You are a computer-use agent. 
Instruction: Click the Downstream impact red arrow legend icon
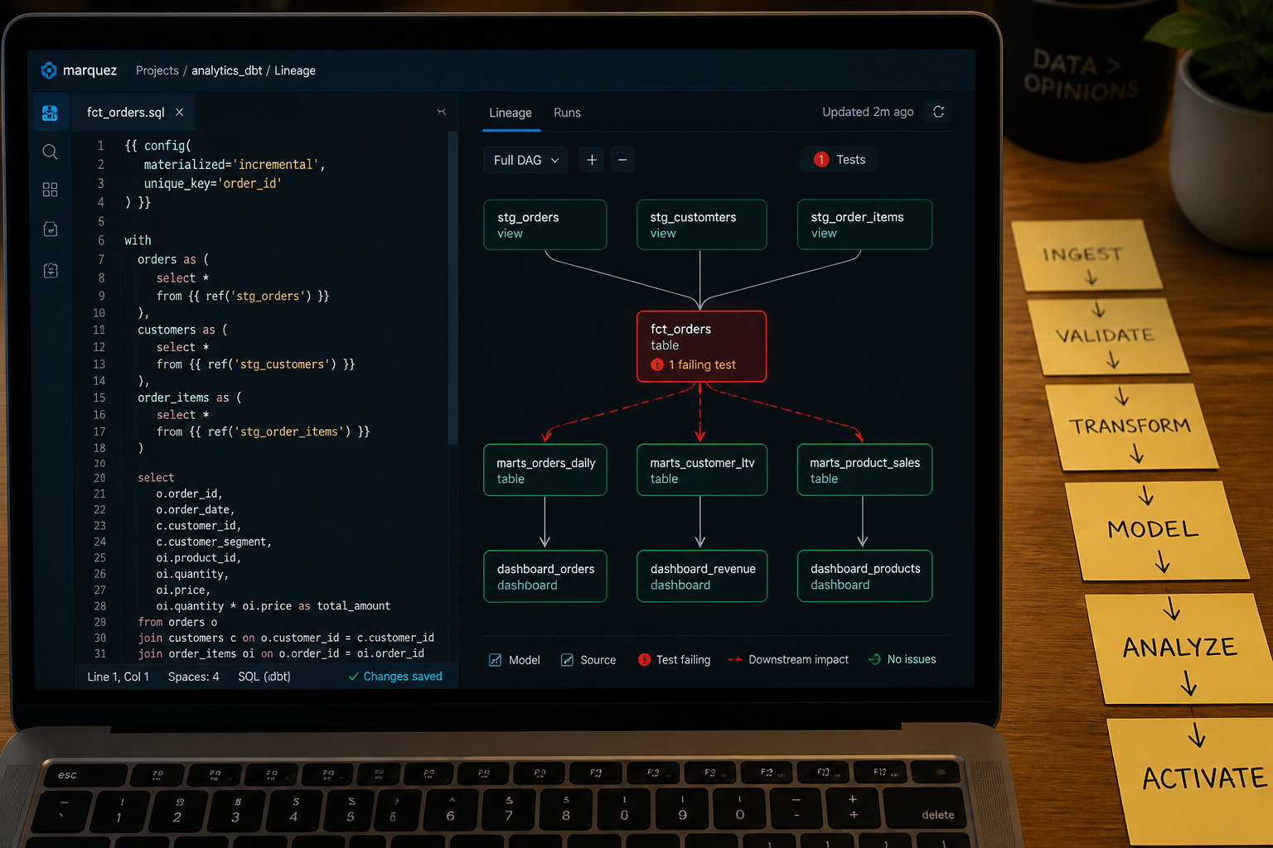[x=735, y=660]
